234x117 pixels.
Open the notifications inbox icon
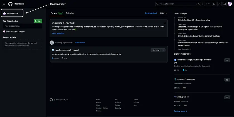pyautogui.click(x=225, y=4)
